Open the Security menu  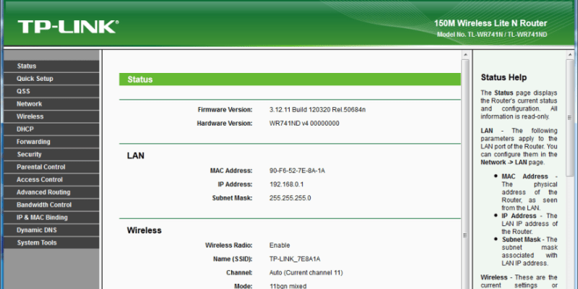51,155
